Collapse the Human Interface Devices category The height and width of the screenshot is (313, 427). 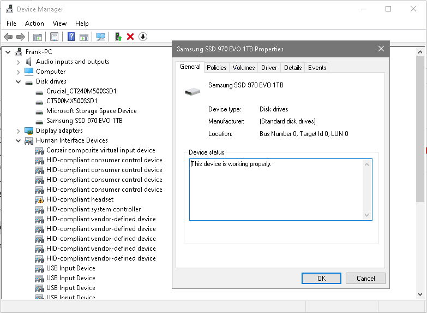(18, 140)
